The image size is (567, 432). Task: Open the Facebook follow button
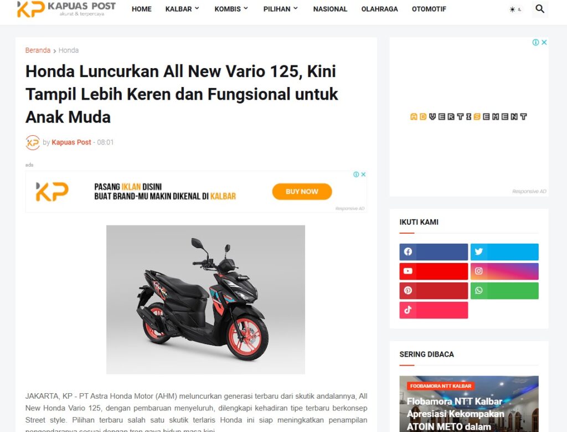pos(434,252)
